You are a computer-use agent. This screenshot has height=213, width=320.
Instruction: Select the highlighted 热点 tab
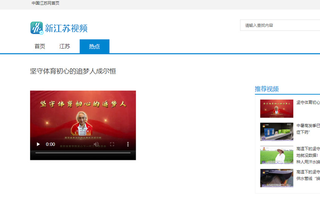click(x=95, y=46)
